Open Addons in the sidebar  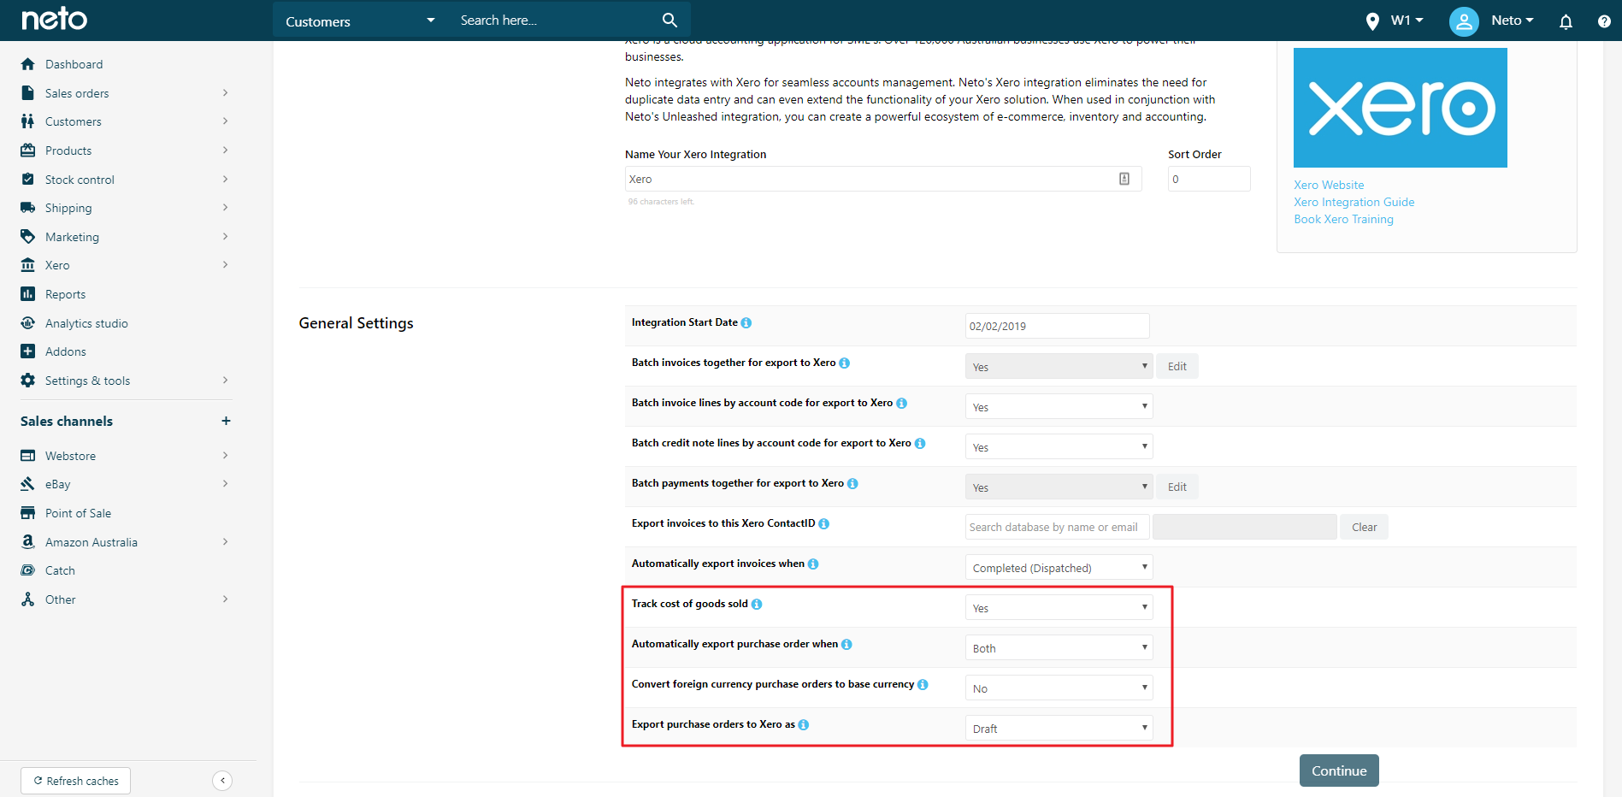pyautogui.click(x=65, y=351)
